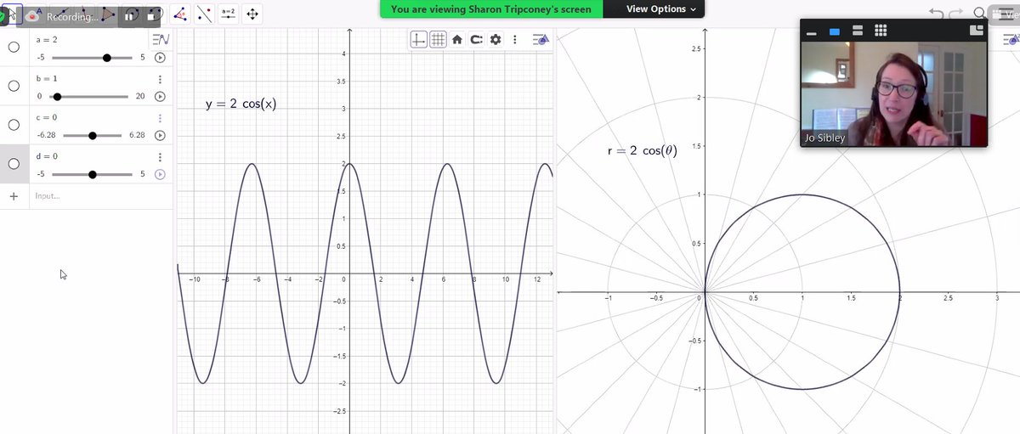The height and width of the screenshot is (434, 1020).
Task: Toggle axes display in left graphics view
Action: (x=419, y=39)
